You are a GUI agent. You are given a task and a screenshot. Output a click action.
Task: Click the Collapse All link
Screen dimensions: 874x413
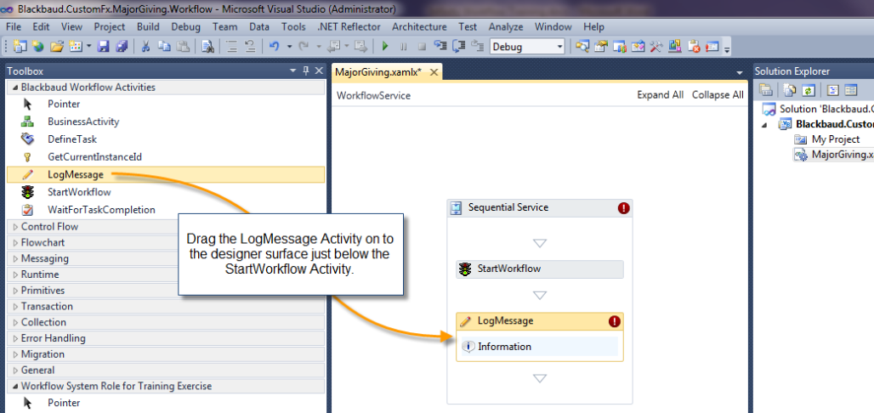717,95
